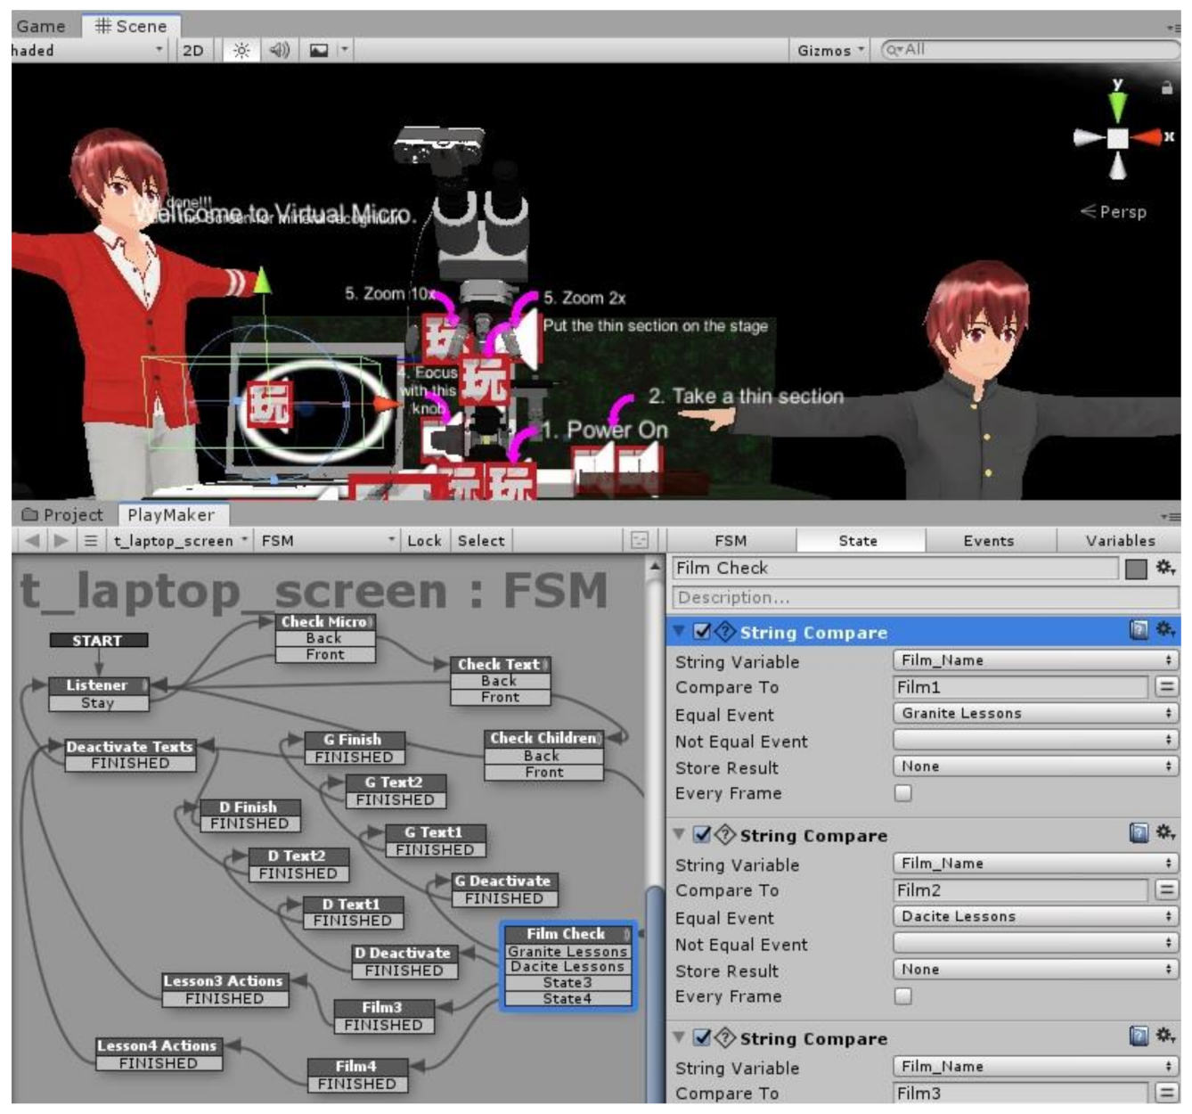Viewport: 1192px width, 1114px height.
Task: Toggle 2D scene view mode
Action: [x=192, y=51]
